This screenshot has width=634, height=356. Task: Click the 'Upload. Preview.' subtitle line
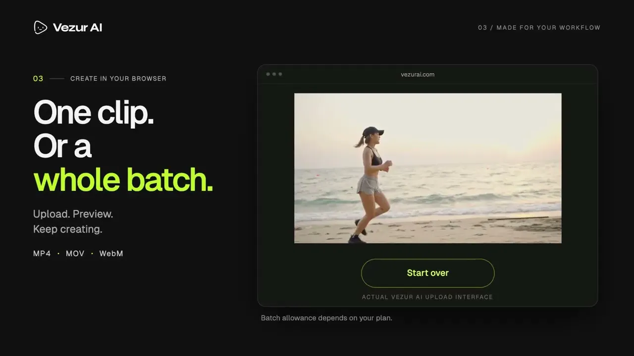[x=73, y=214]
